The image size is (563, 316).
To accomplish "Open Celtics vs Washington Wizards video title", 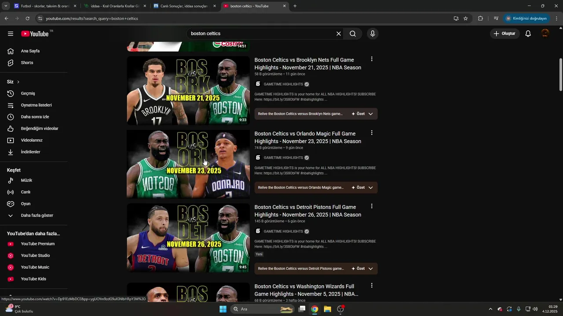I will [x=307, y=290].
